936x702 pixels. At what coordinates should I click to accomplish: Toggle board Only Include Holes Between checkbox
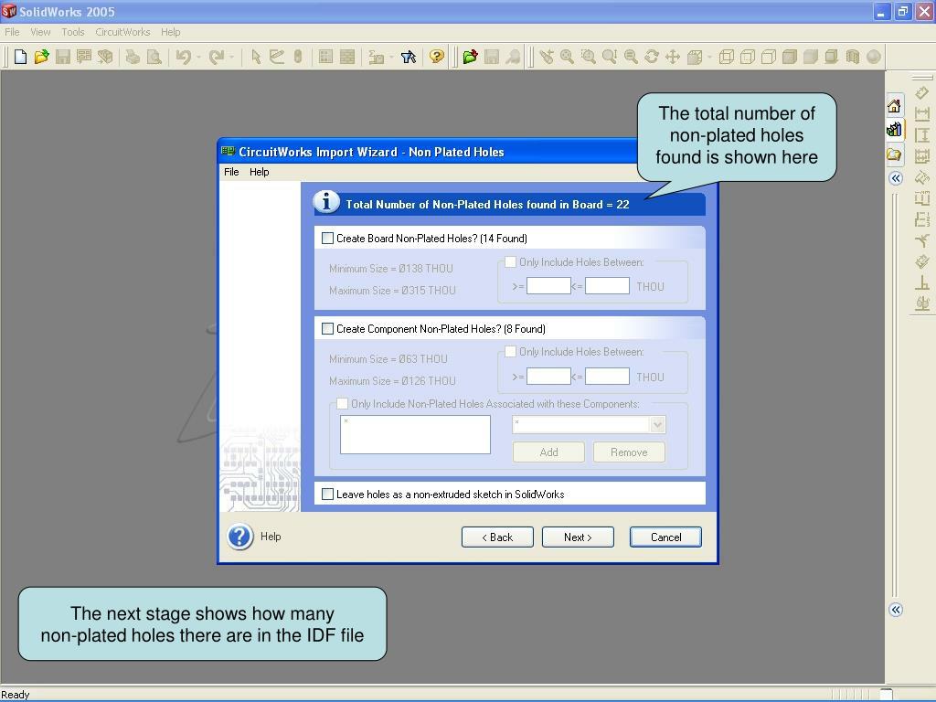click(510, 262)
